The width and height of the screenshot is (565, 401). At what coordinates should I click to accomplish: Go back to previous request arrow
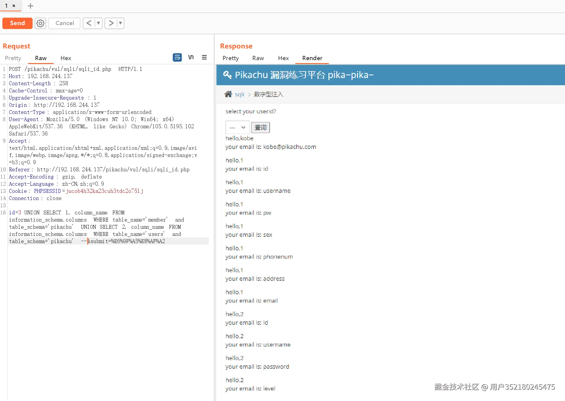[89, 23]
